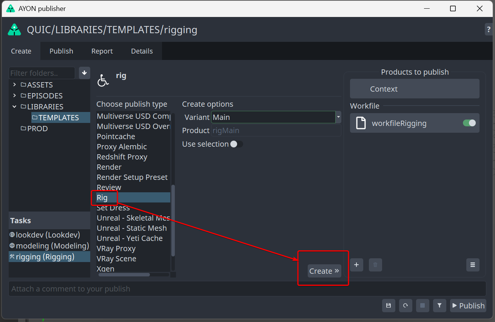Screen dimensions: 495x322
Task: Enable the Use selection toggle
Action: point(236,144)
